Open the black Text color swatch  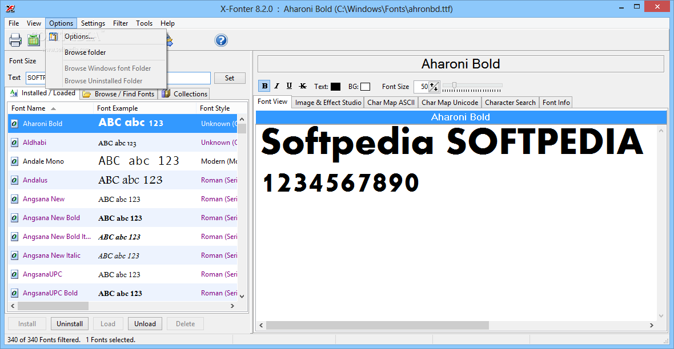click(335, 87)
